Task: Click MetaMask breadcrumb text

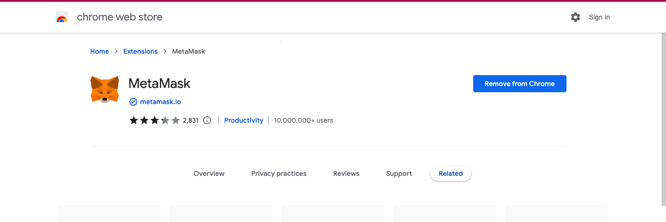Action: (189, 51)
